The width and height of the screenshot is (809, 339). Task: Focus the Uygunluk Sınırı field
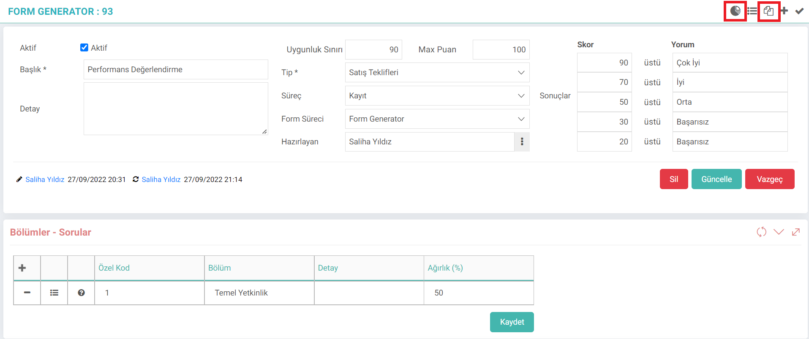373,50
